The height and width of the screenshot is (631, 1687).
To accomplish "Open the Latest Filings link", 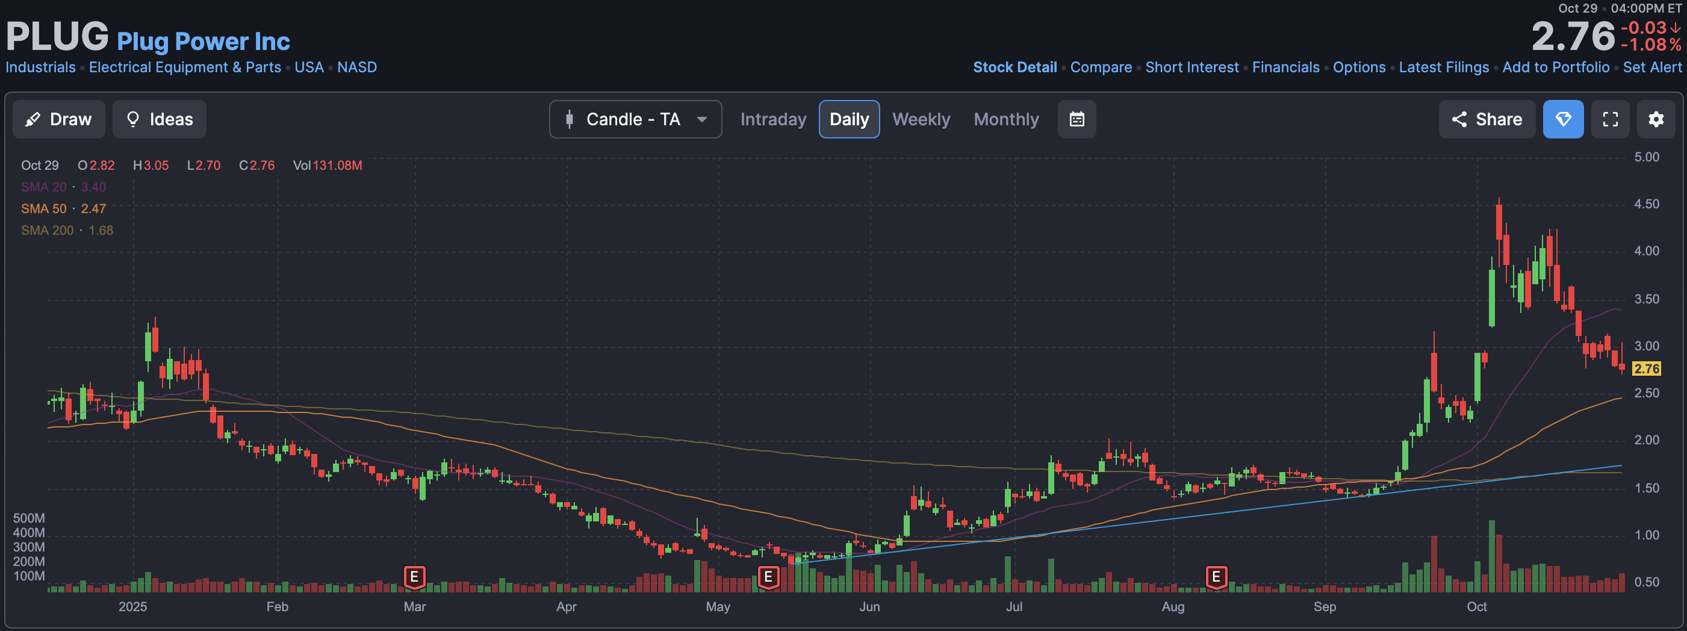I will coord(1443,67).
